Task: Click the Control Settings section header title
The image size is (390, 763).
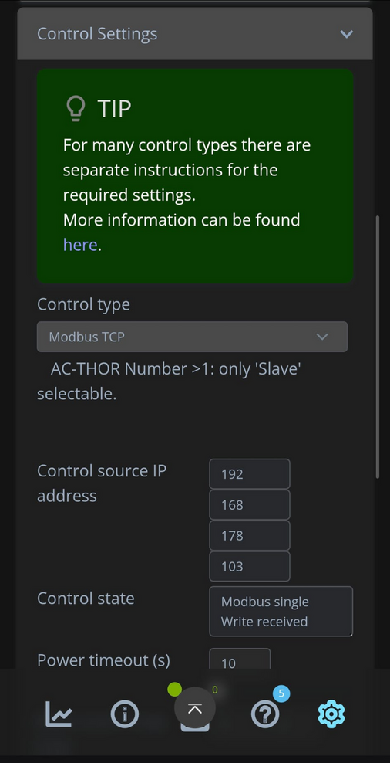Action: (x=97, y=34)
